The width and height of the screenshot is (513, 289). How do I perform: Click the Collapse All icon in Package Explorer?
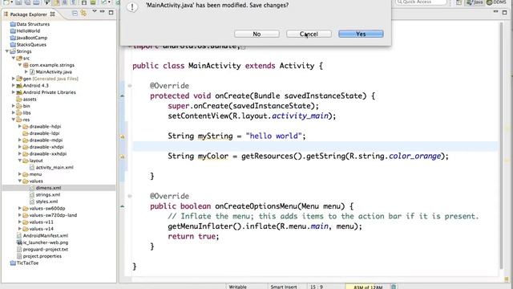click(x=75, y=13)
